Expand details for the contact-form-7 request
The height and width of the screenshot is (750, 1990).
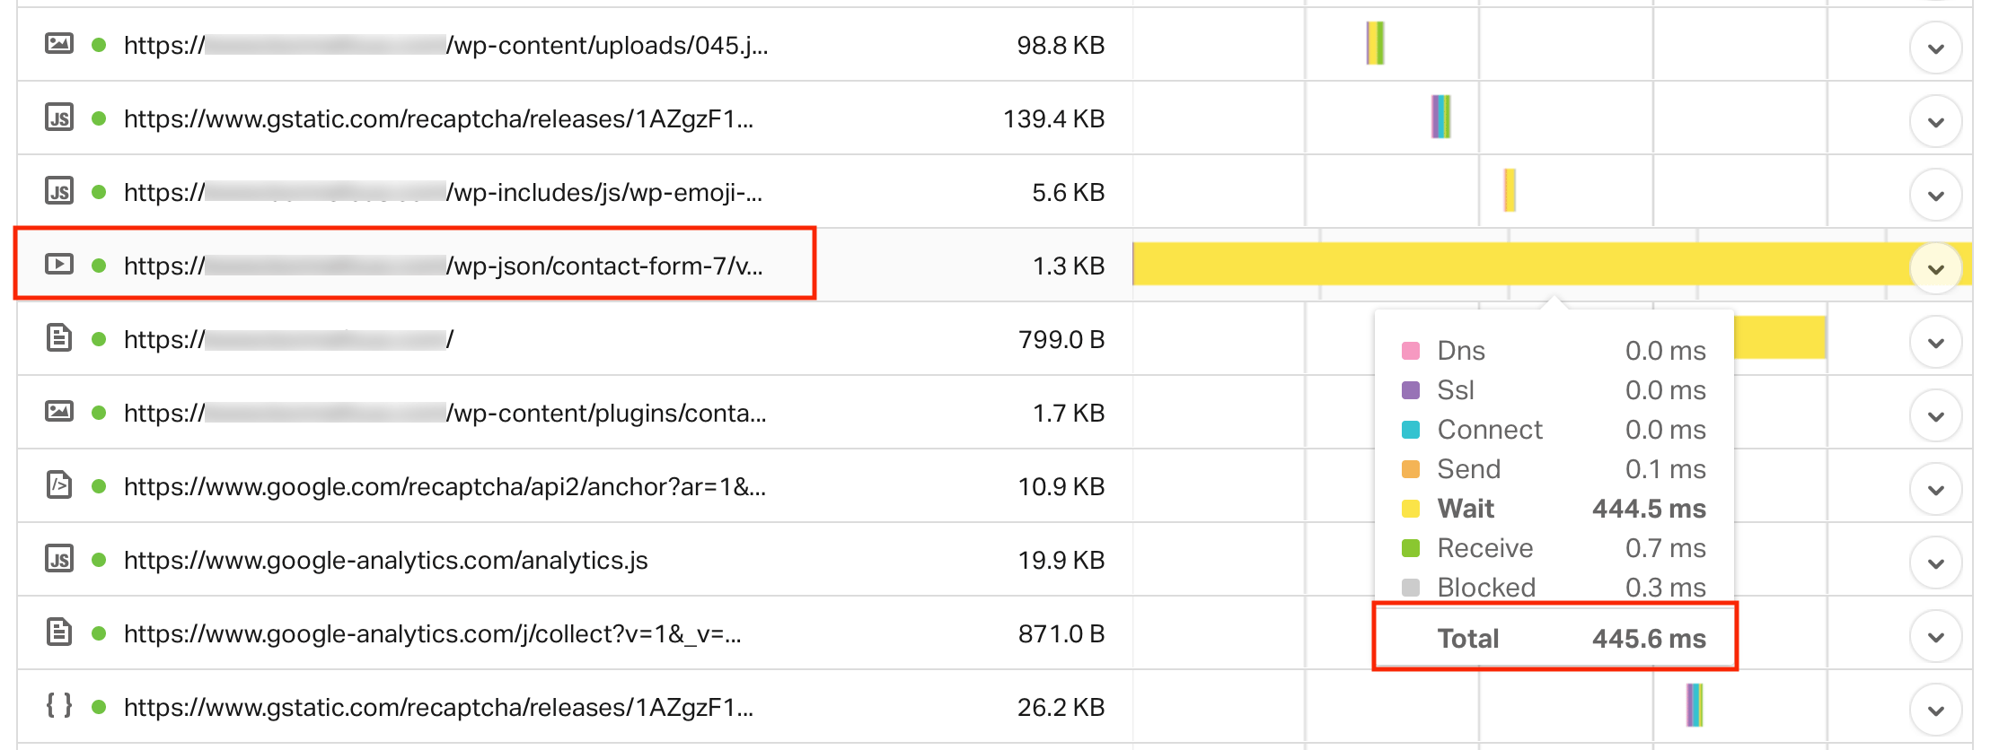(x=1937, y=266)
